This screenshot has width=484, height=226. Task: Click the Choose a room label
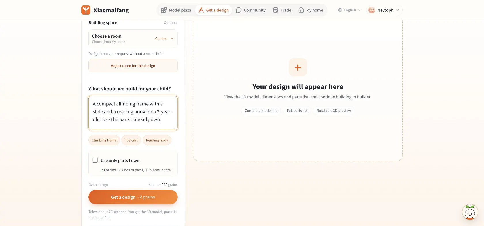(107, 36)
